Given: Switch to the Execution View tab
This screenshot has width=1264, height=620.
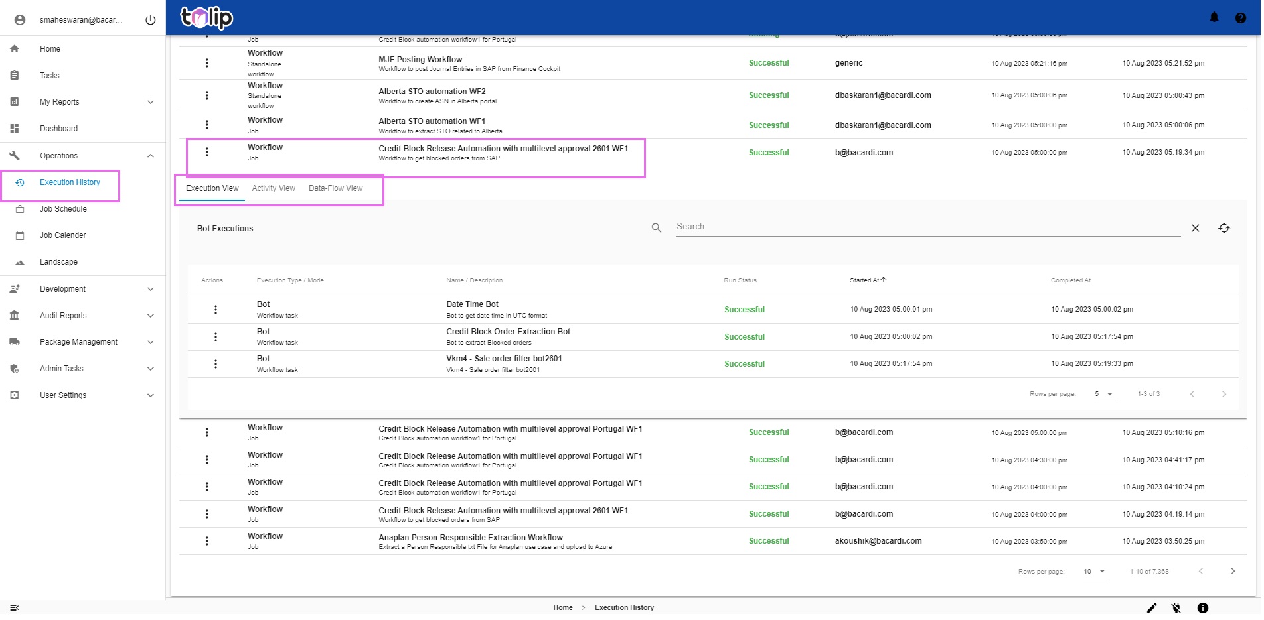Looking at the screenshot, I should click(212, 188).
